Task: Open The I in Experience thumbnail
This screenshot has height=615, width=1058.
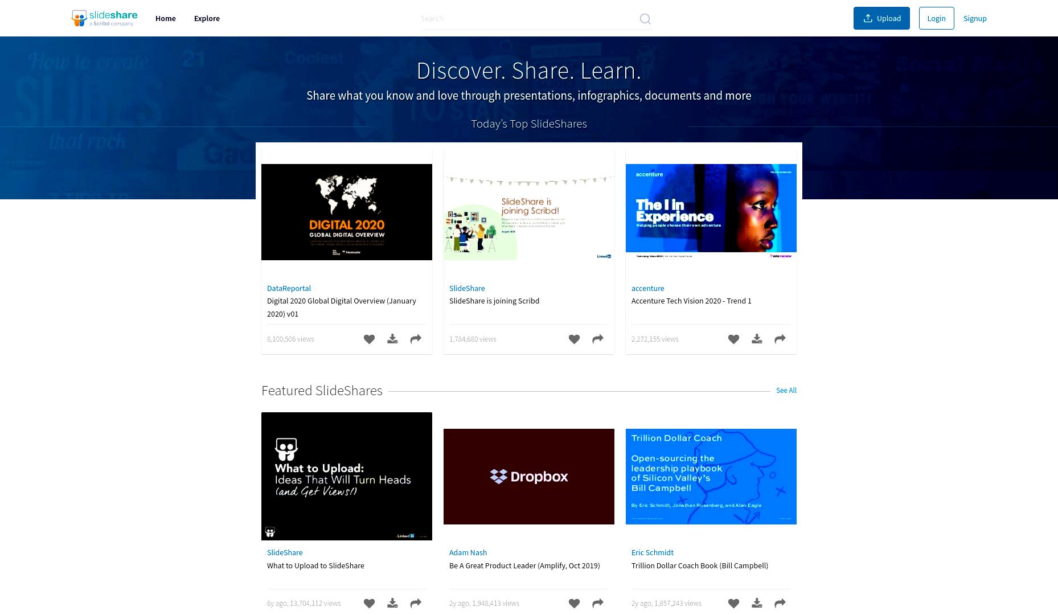Action: pos(711,212)
